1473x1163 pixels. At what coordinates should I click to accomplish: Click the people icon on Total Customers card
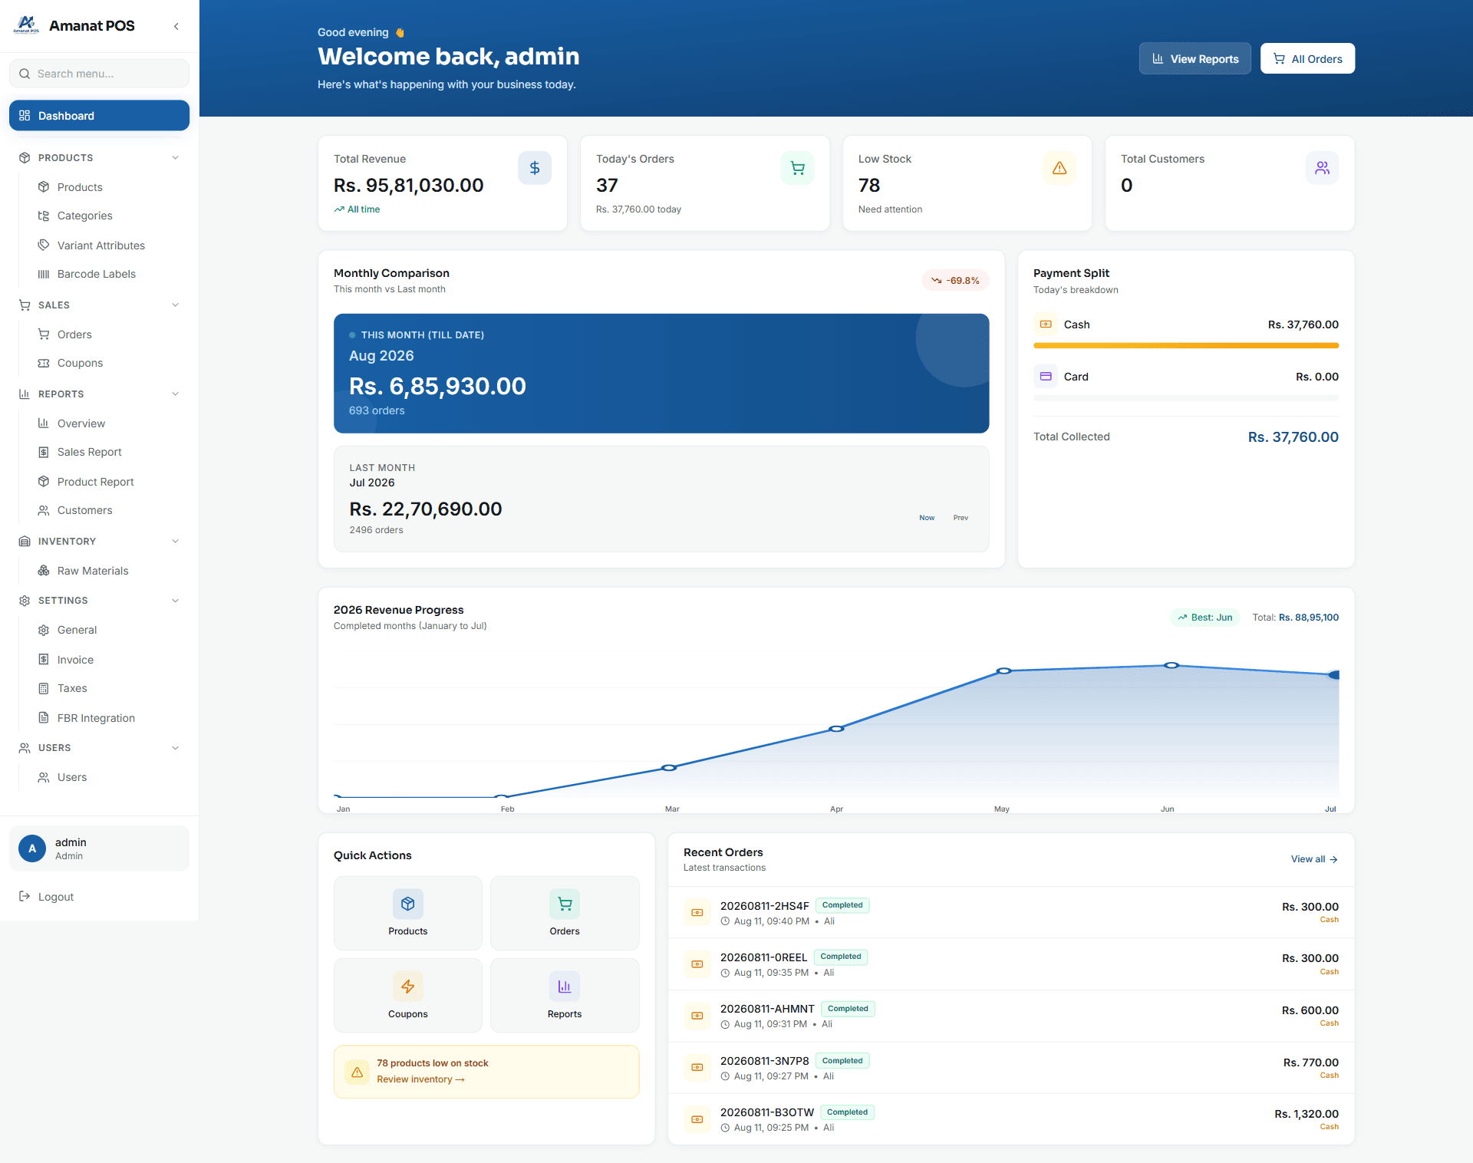coord(1322,168)
